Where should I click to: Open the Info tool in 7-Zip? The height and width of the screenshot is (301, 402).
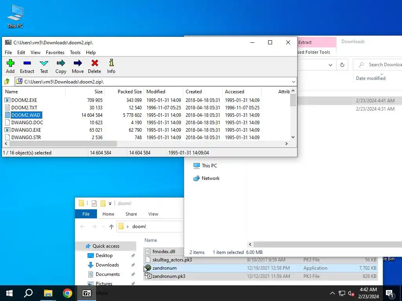coord(111,66)
